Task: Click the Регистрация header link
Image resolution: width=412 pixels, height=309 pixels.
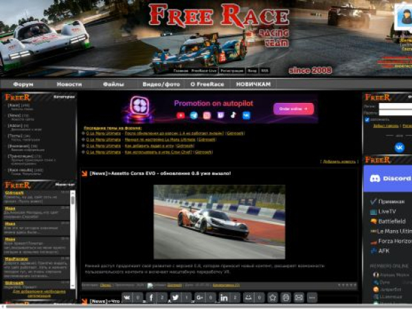Action: tap(232, 71)
